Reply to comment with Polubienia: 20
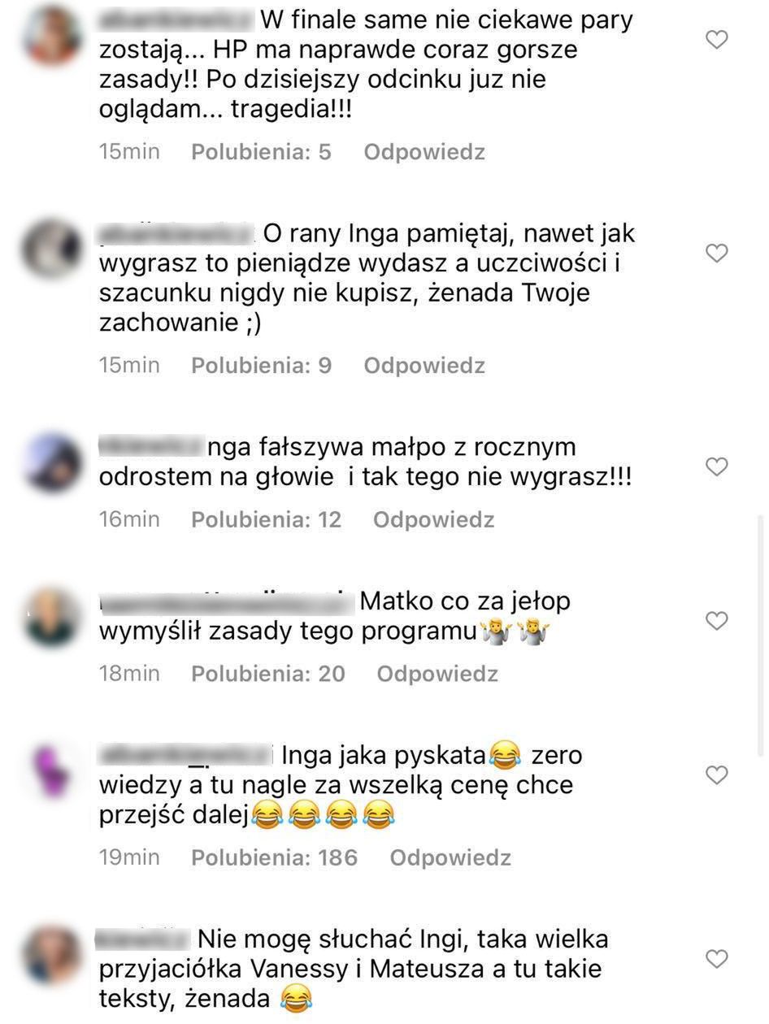The height and width of the screenshot is (1024, 769). coord(437,674)
